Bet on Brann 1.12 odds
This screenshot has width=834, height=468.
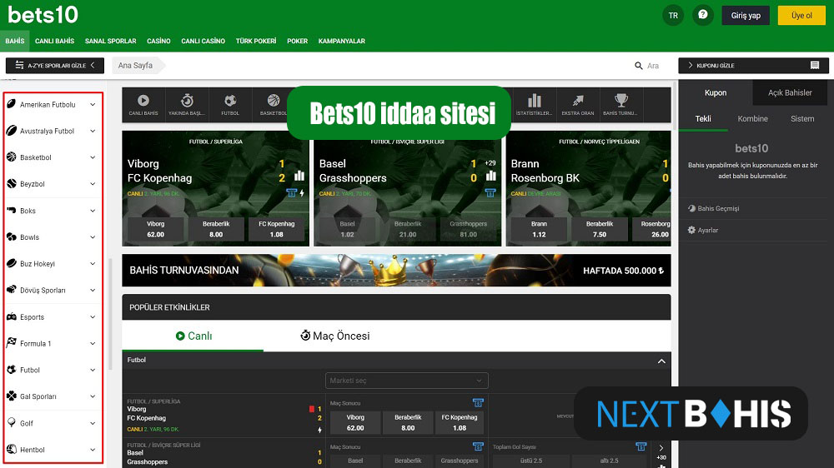coord(539,229)
